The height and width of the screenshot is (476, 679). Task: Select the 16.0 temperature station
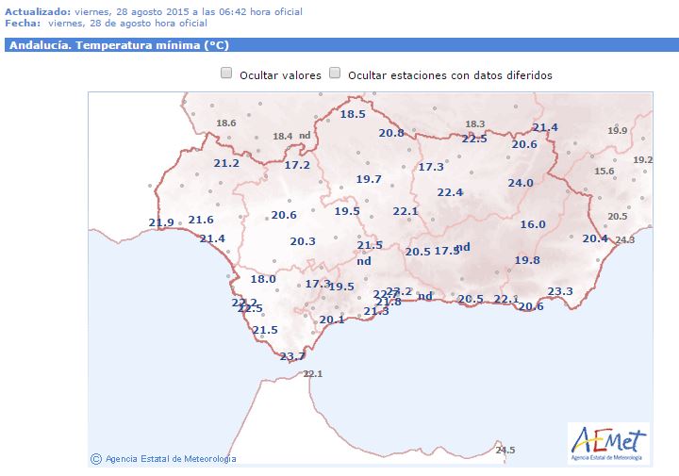pos(533,224)
